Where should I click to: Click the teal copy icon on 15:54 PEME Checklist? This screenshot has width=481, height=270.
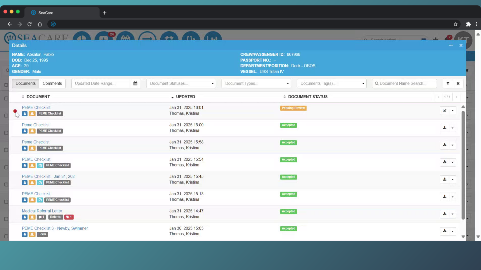coord(40,165)
